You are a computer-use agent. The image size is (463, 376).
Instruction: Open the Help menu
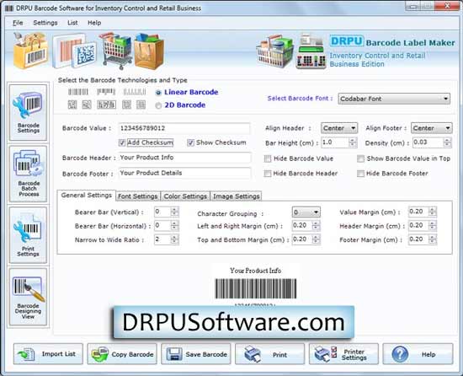94,23
